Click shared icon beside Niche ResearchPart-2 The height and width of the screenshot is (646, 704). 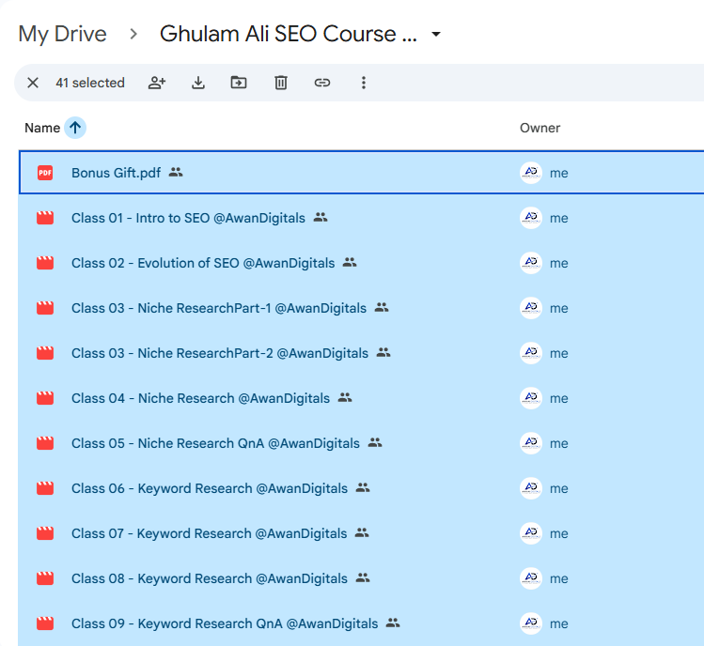(383, 352)
